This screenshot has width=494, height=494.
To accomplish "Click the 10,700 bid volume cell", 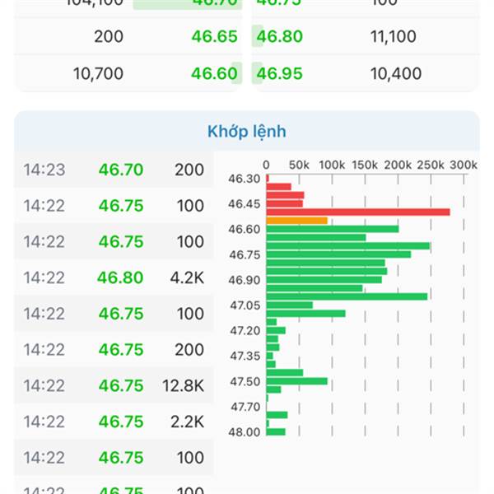I will [x=98, y=74].
